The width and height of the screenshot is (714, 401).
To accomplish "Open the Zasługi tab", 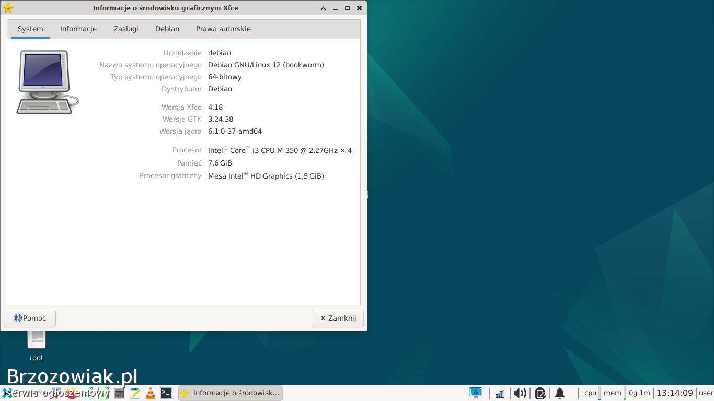I will [126, 29].
